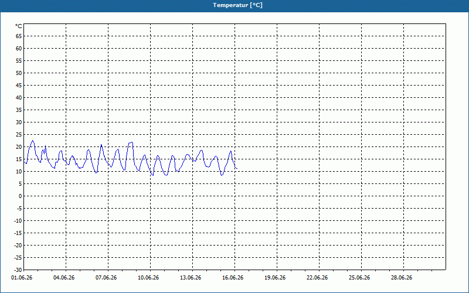Image resolution: width=469 pixels, height=293 pixels.
Task: Click the 16.06.26 date label
Action: pyautogui.click(x=233, y=278)
